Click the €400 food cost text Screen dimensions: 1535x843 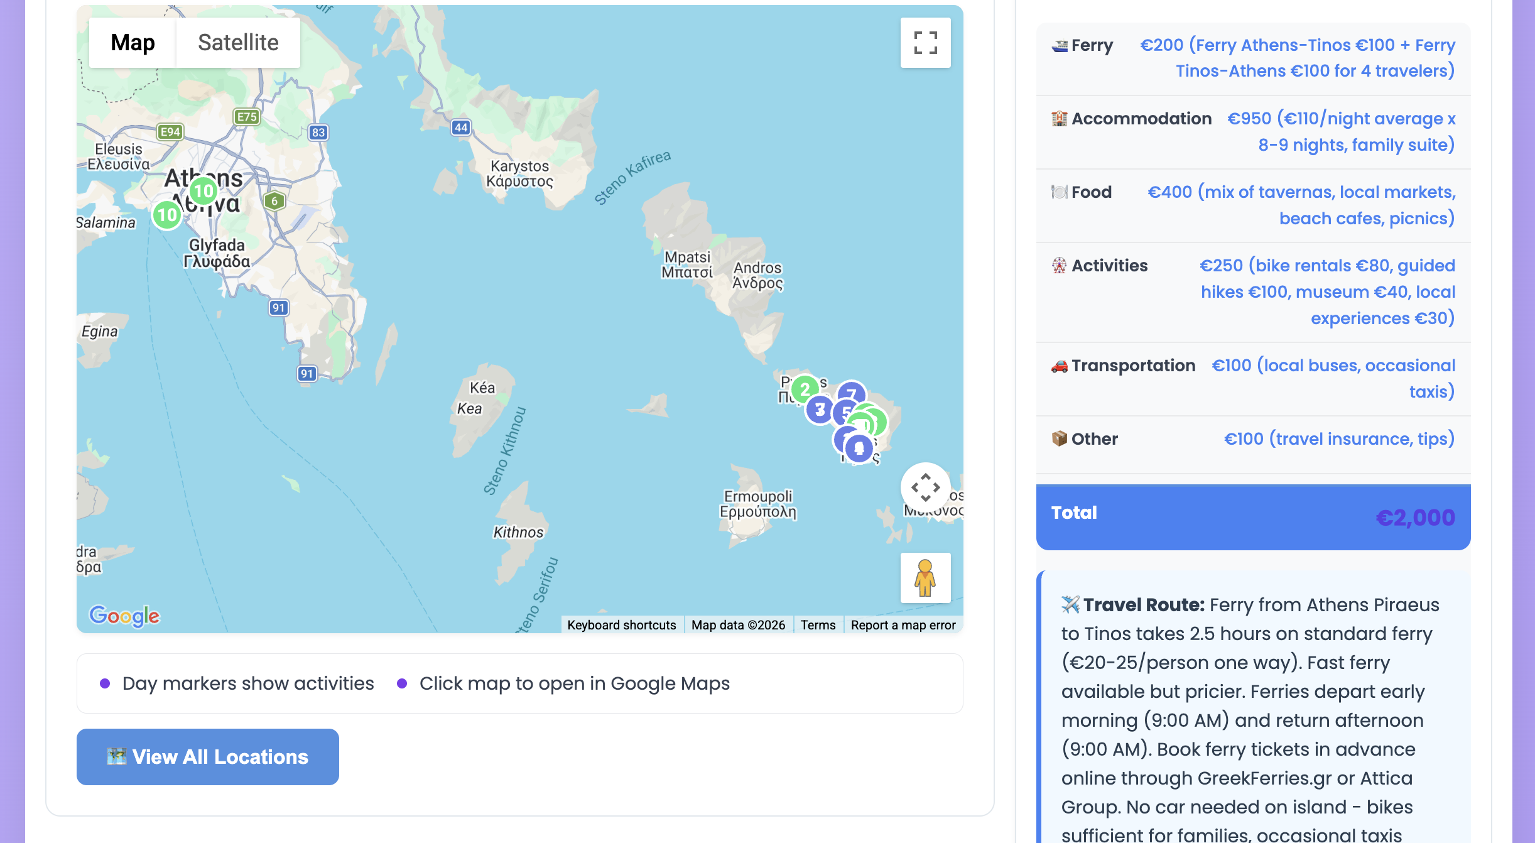click(1301, 205)
